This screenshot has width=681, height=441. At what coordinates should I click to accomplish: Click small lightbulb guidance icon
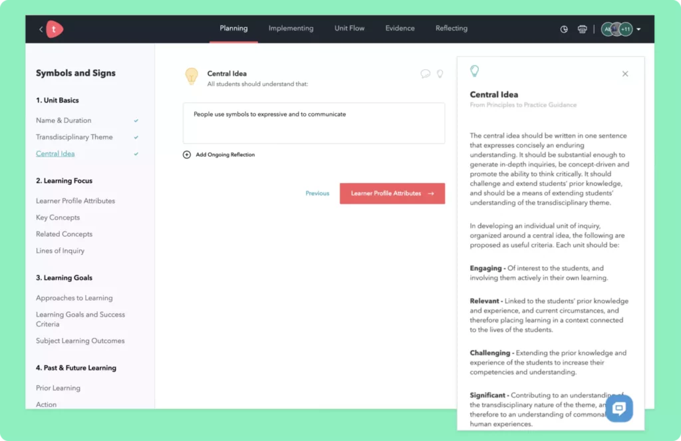pyautogui.click(x=440, y=74)
